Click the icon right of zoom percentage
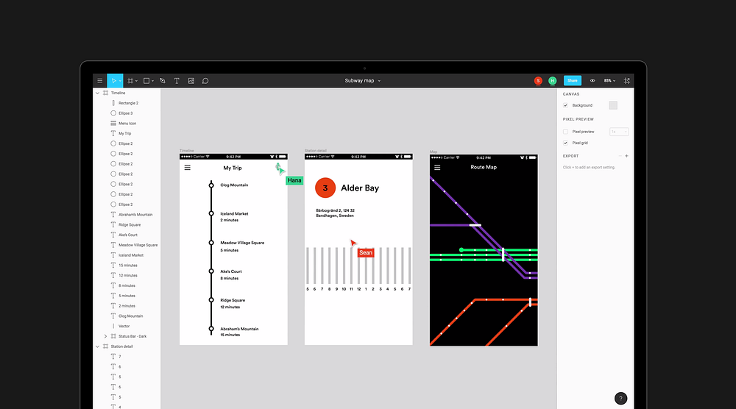 coord(626,81)
